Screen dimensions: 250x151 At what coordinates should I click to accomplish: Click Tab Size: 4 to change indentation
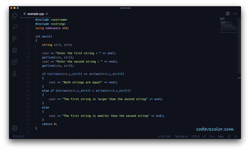[x=181, y=136]
